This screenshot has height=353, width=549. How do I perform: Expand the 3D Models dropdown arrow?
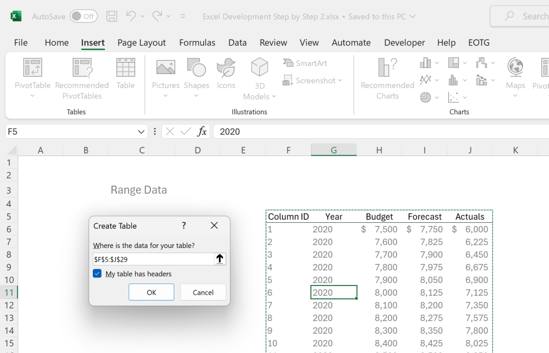[x=274, y=96]
